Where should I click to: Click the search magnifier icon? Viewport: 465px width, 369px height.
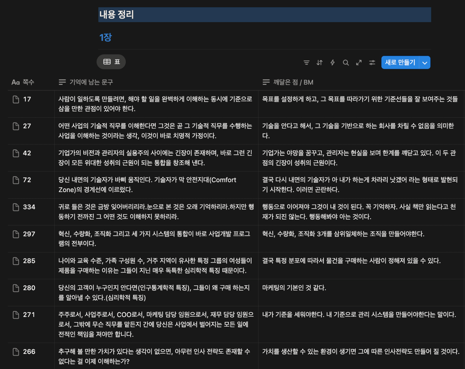[x=346, y=63]
